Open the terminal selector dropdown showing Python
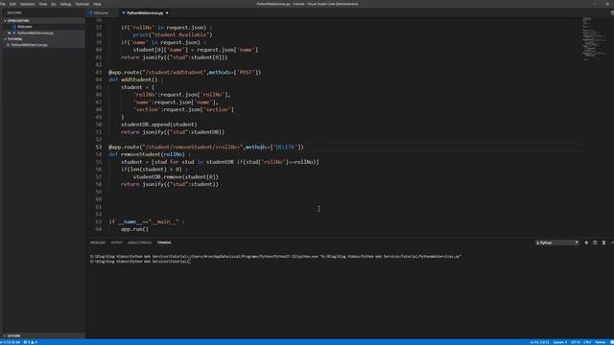Viewport: 614px width, 345px height. point(557,242)
